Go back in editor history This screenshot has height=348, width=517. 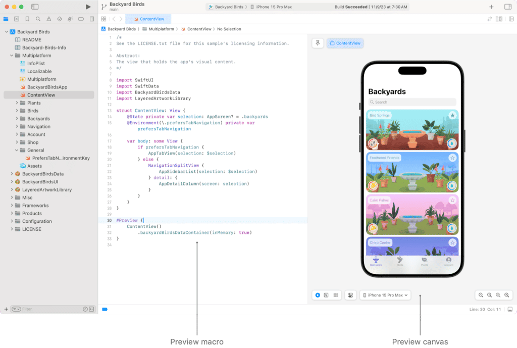tap(114, 19)
